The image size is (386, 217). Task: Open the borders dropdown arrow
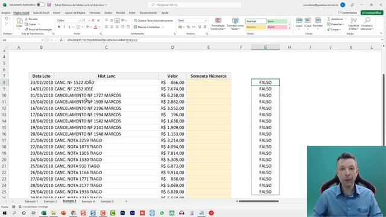click(82, 27)
